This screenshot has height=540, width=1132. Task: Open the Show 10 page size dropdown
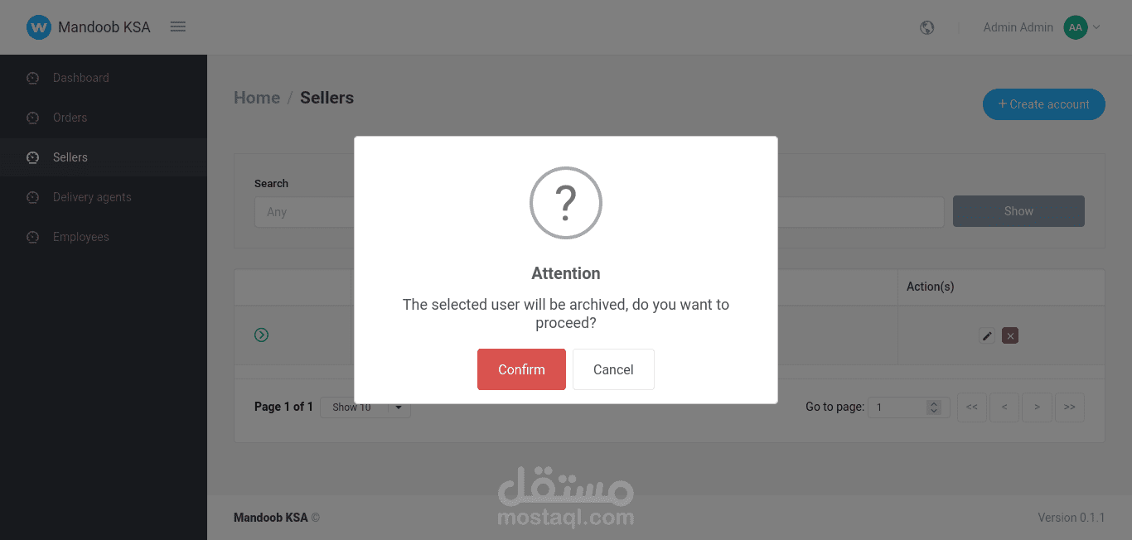tap(365, 407)
